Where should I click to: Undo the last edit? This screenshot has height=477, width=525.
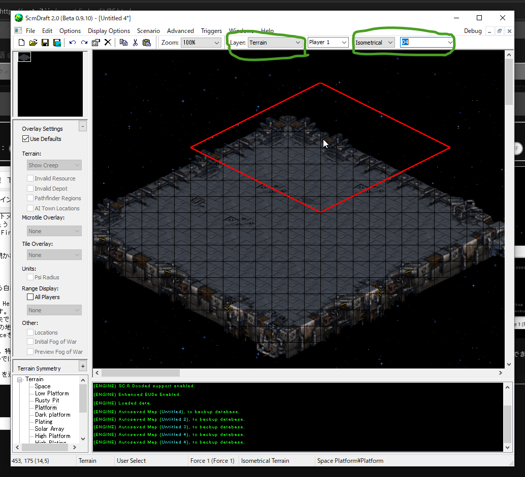tap(73, 43)
